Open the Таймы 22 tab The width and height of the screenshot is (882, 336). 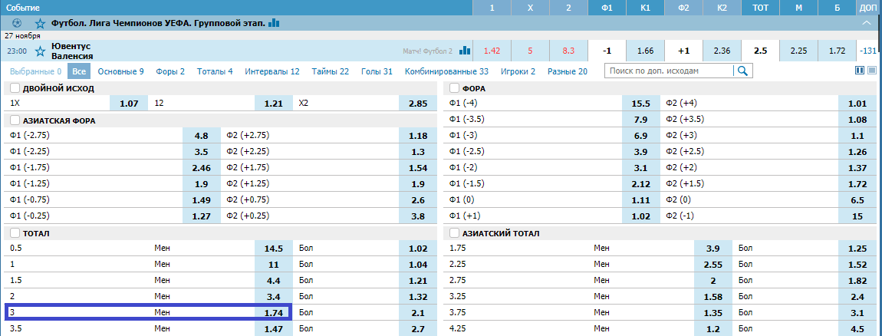(330, 71)
